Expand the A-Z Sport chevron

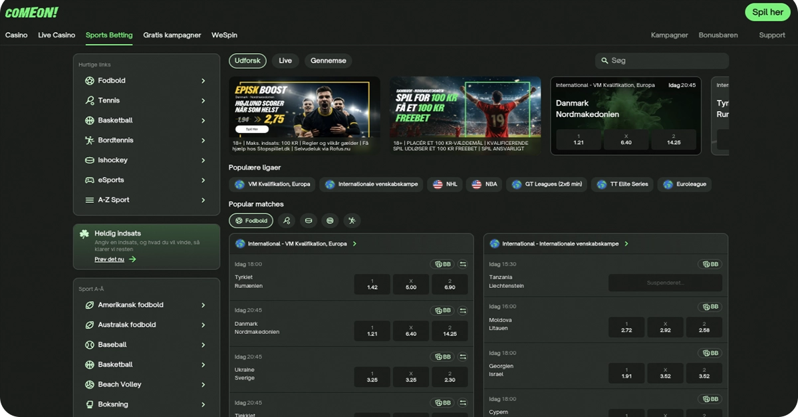pyautogui.click(x=203, y=200)
